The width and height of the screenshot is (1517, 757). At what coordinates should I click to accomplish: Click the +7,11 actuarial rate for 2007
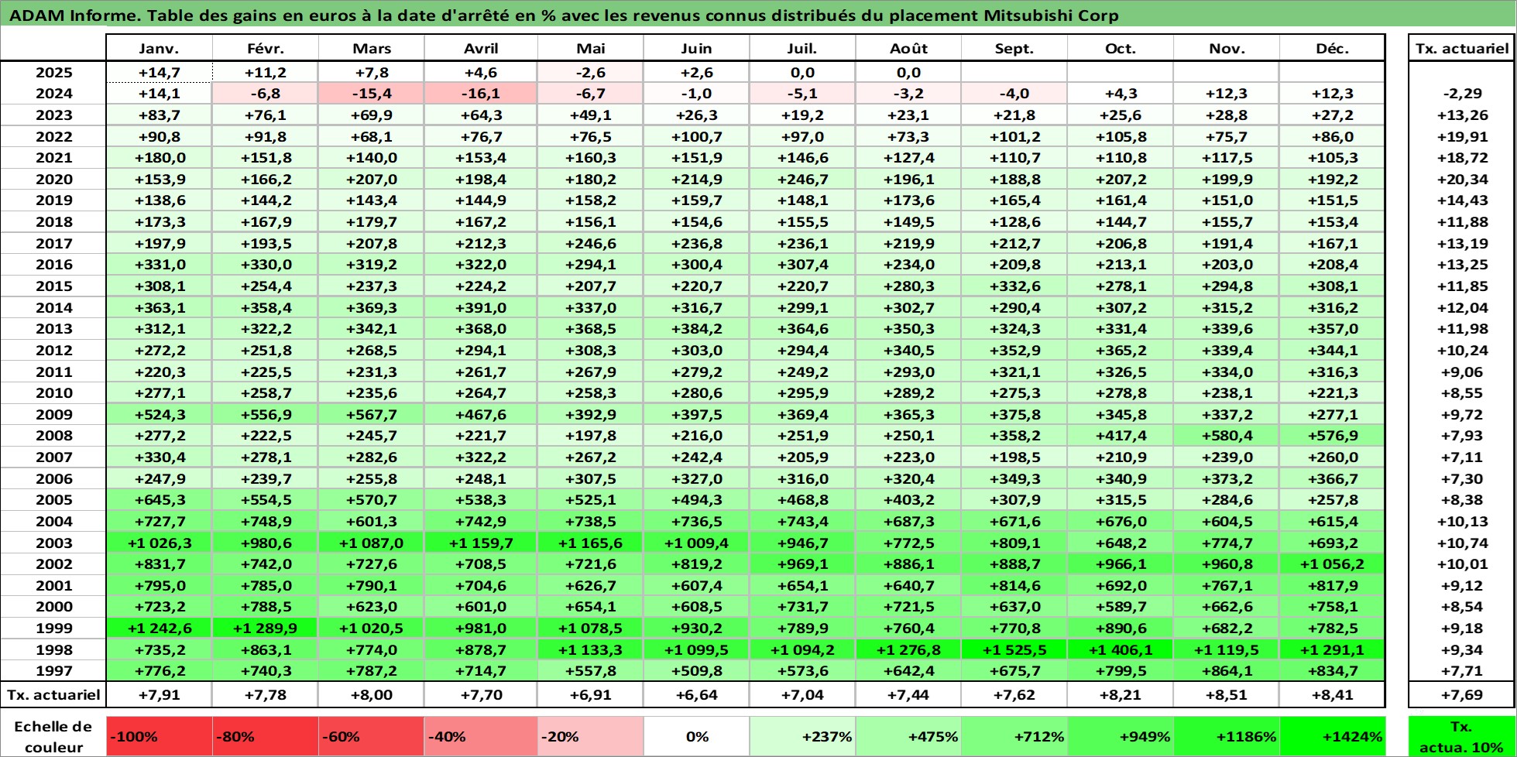point(1462,457)
